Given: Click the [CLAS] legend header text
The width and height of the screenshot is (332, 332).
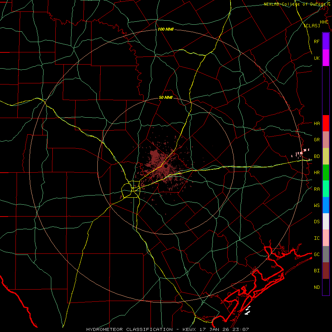Looking at the screenshot, I should click(x=312, y=25).
